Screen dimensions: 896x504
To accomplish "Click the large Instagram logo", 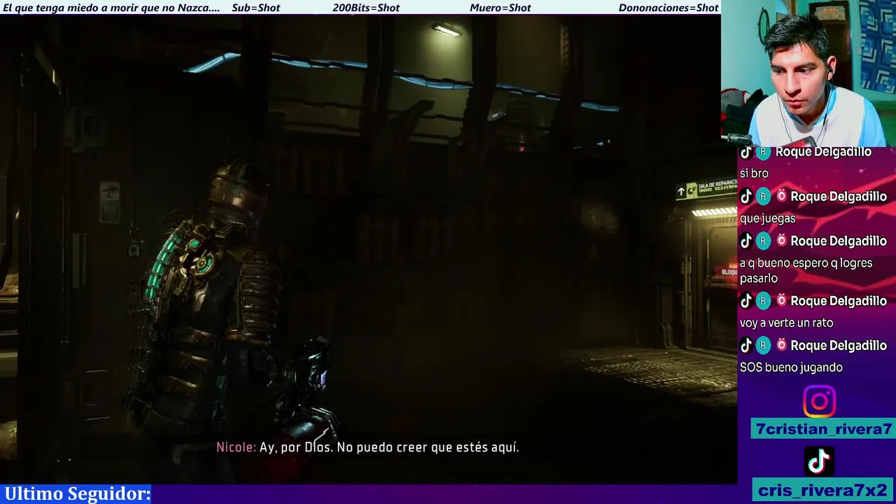I will [819, 402].
